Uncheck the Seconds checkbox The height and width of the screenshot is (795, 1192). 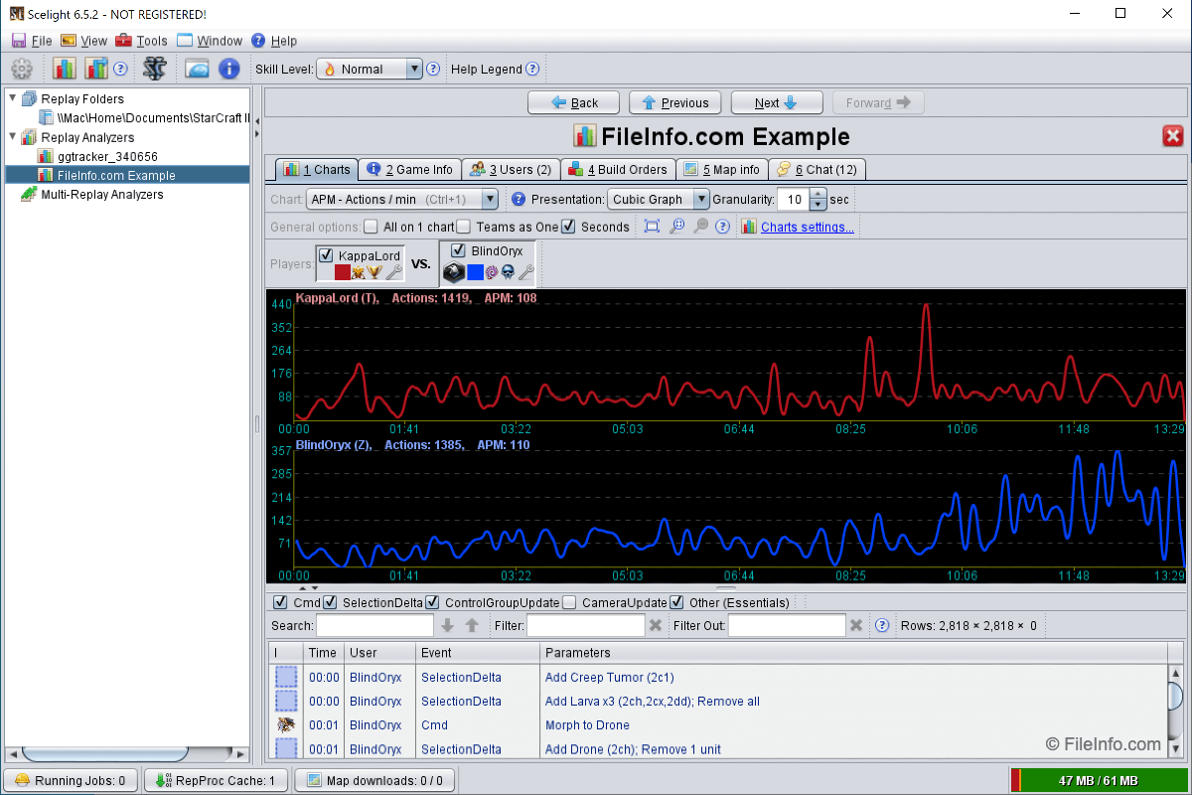(568, 227)
